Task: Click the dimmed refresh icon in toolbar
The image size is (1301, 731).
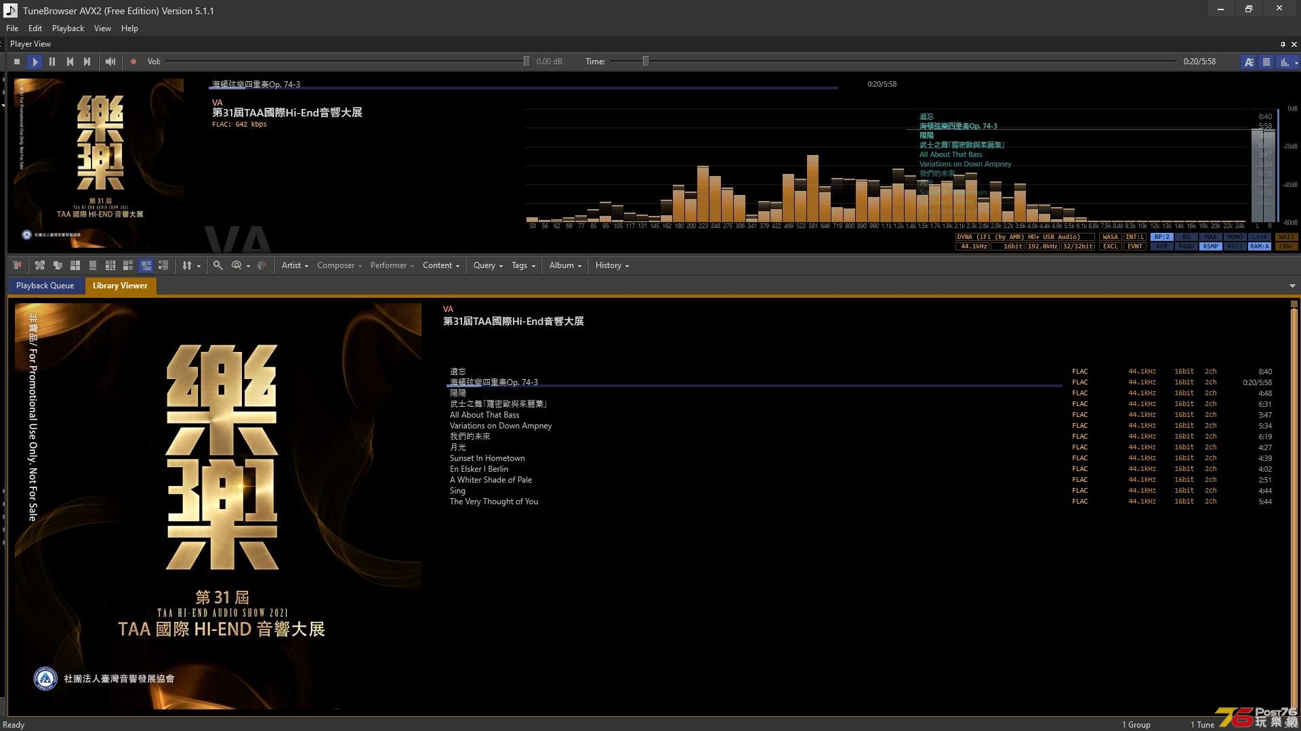Action: 262,265
